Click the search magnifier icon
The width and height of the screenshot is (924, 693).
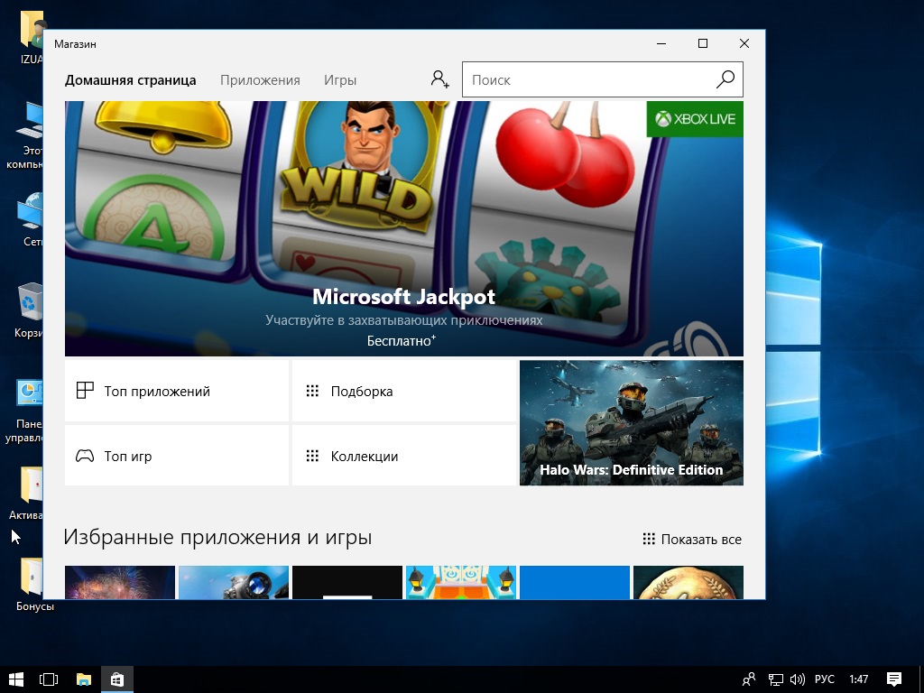(x=725, y=79)
